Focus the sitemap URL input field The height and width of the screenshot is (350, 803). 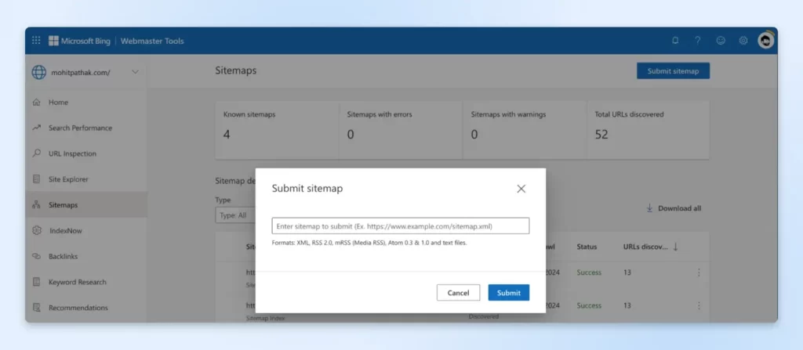tap(400, 226)
